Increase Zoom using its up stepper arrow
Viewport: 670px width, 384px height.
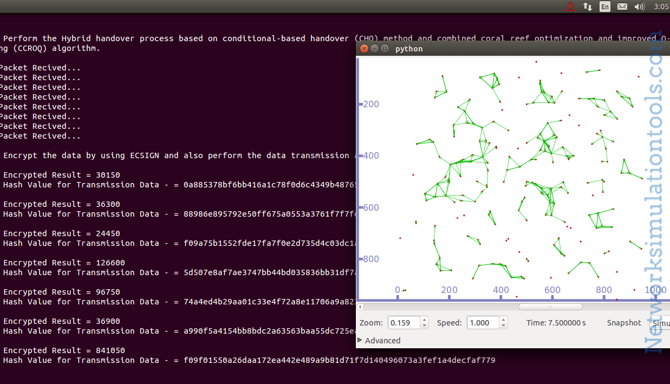(x=423, y=320)
